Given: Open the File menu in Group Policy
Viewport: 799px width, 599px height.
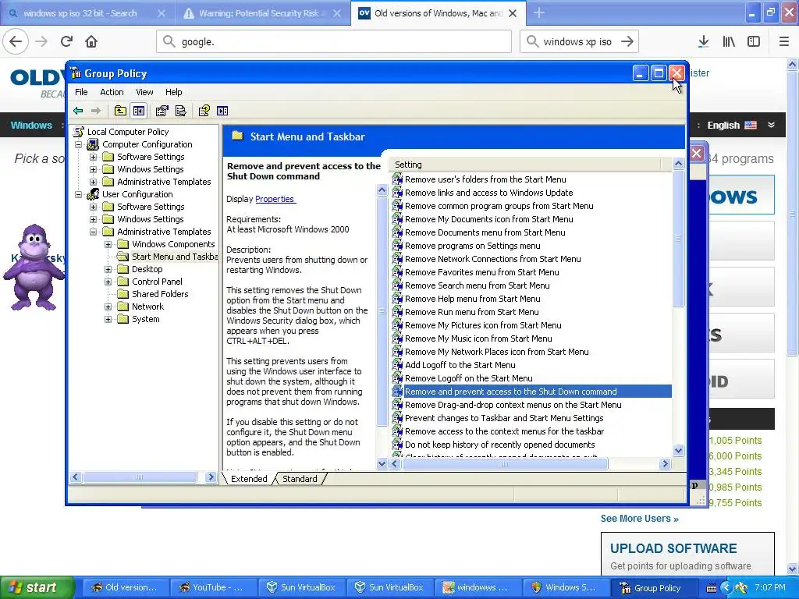Looking at the screenshot, I should click(x=81, y=92).
